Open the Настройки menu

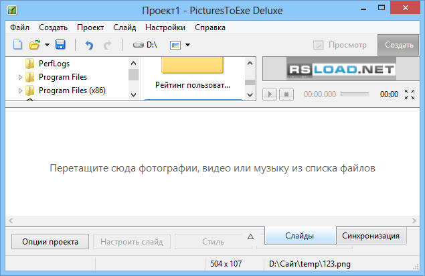[165, 27]
